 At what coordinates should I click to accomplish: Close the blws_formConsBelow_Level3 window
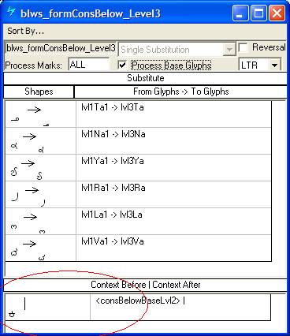coord(277,13)
